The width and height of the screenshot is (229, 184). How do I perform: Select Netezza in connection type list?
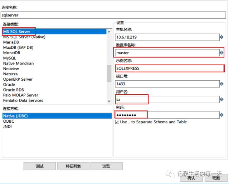(54, 74)
